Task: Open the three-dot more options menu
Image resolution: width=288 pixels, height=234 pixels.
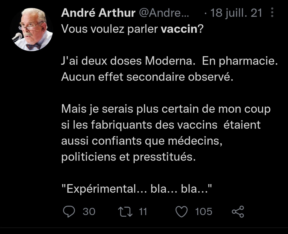Action: [272, 13]
